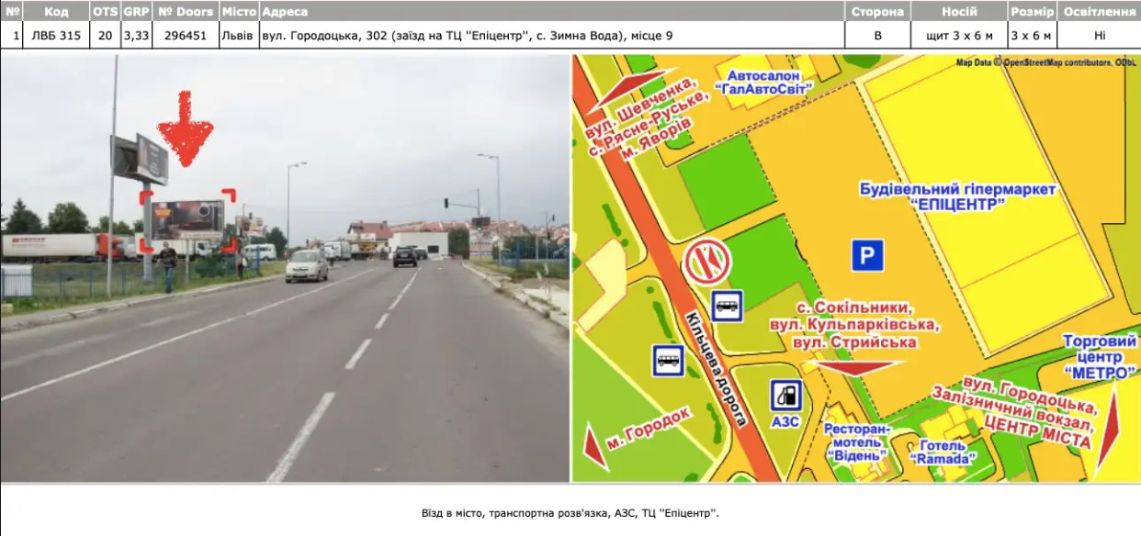The height and width of the screenshot is (536, 1141).
Task: Click the Код column header
Action: pyautogui.click(x=56, y=12)
